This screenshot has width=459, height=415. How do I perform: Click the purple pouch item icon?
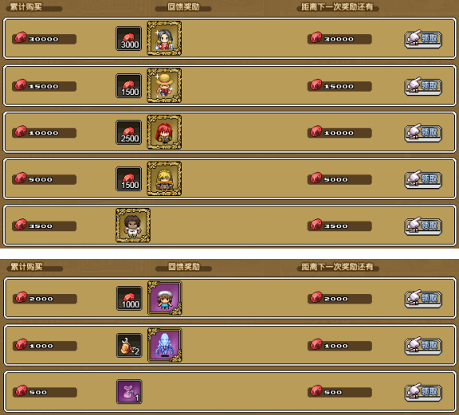[x=129, y=392]
